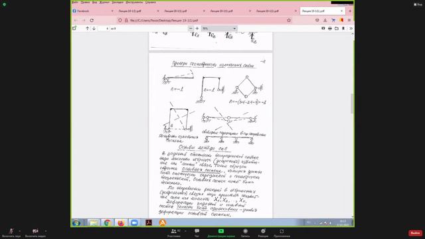This screenshot has width=425, height=239.
Task: Switch PDF to presentation mode
Action: (323, 28)
